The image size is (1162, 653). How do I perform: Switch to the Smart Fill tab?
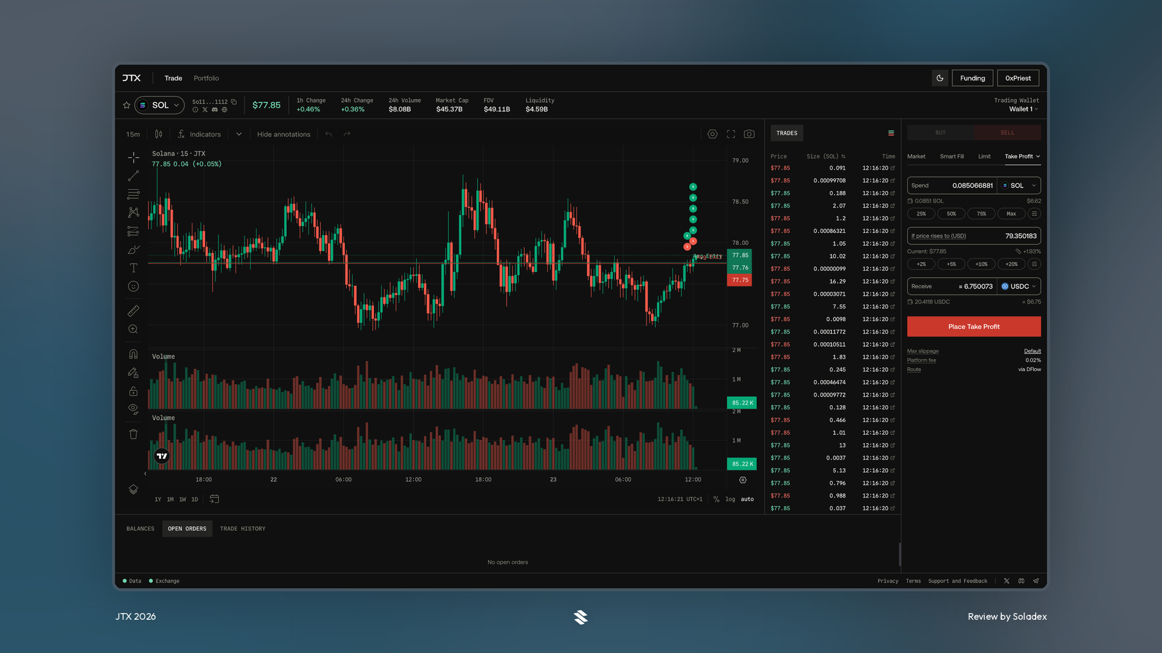point(952,157)
